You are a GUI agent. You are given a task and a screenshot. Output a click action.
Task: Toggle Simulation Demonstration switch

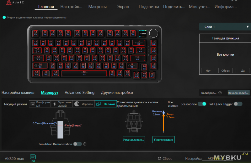point(77,144)
